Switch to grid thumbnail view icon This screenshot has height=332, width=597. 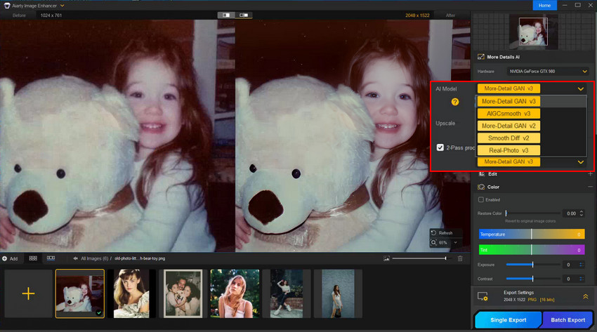(33, 258)
